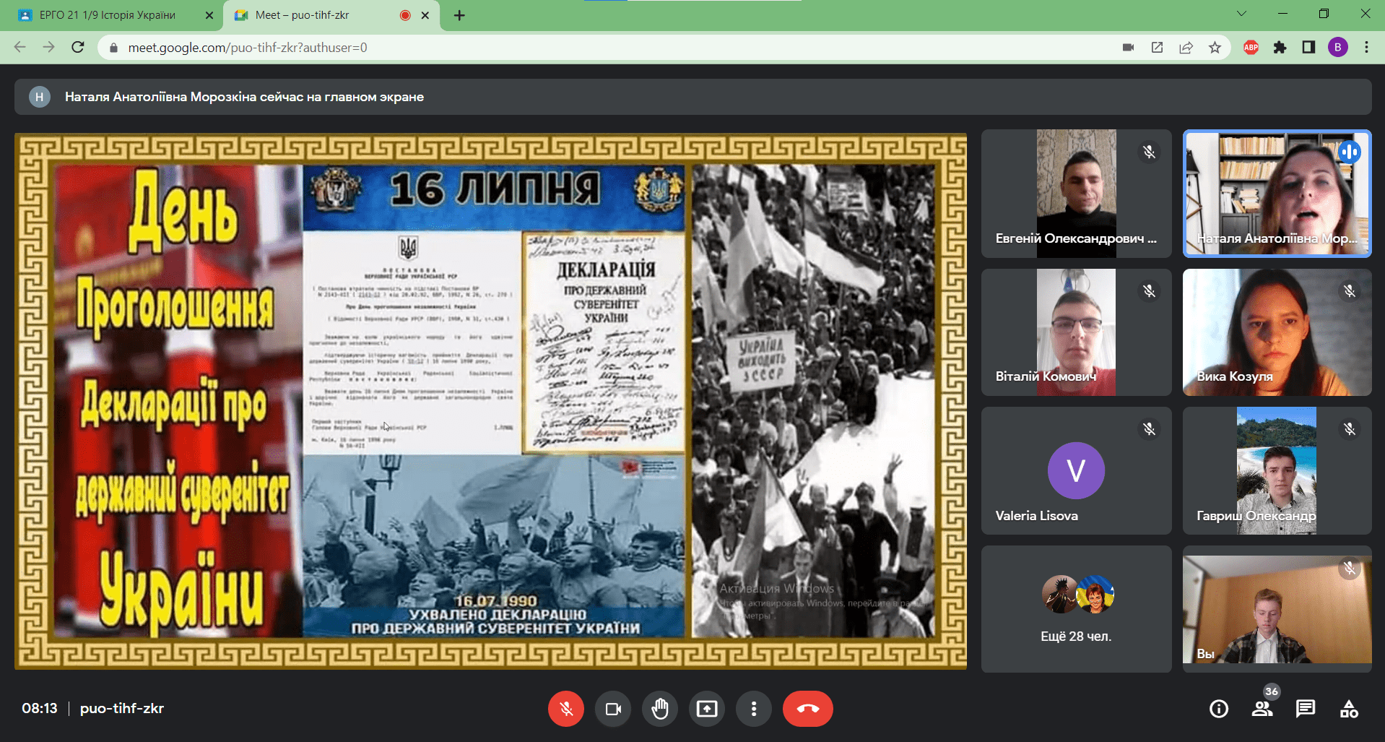Raise hand in the meeting

[x=660, y=709]
